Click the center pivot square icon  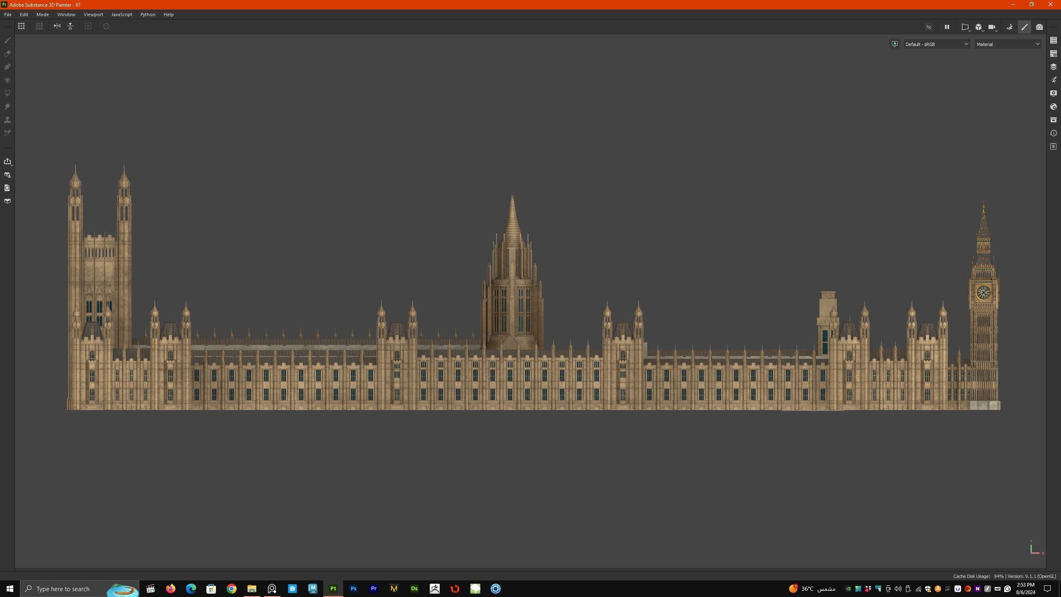pyautogui.click(x=88, y=26)
